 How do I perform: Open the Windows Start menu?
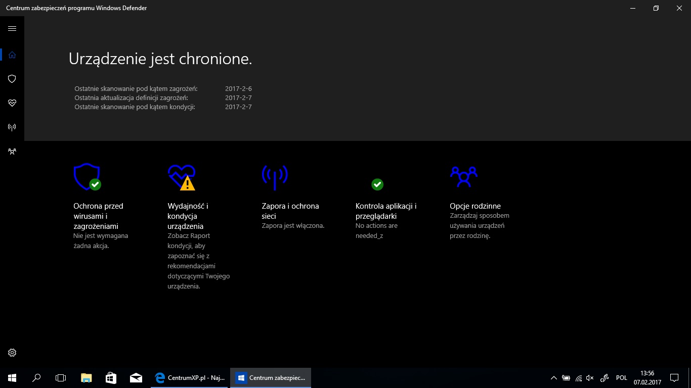coord(12,378)
